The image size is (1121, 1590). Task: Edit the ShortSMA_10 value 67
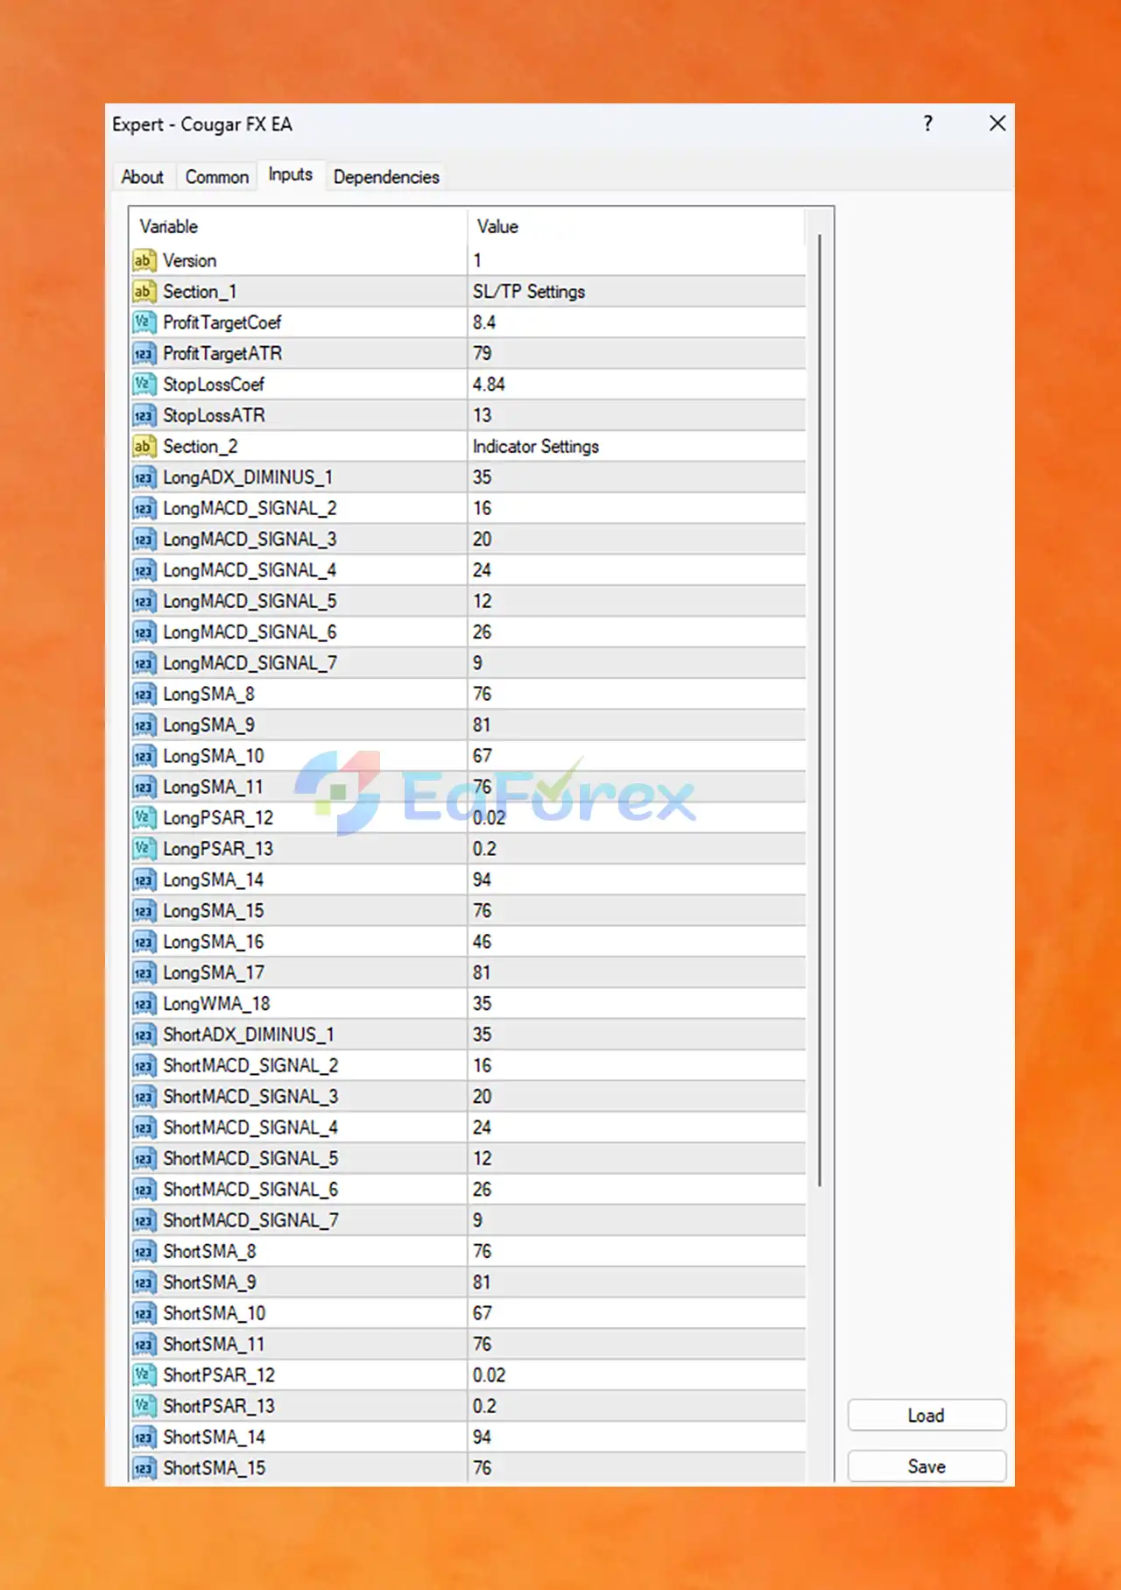pos(637,1313)
